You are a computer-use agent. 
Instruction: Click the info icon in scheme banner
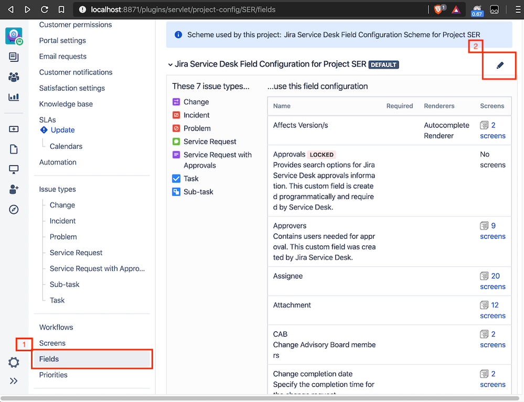click(178, 35)
